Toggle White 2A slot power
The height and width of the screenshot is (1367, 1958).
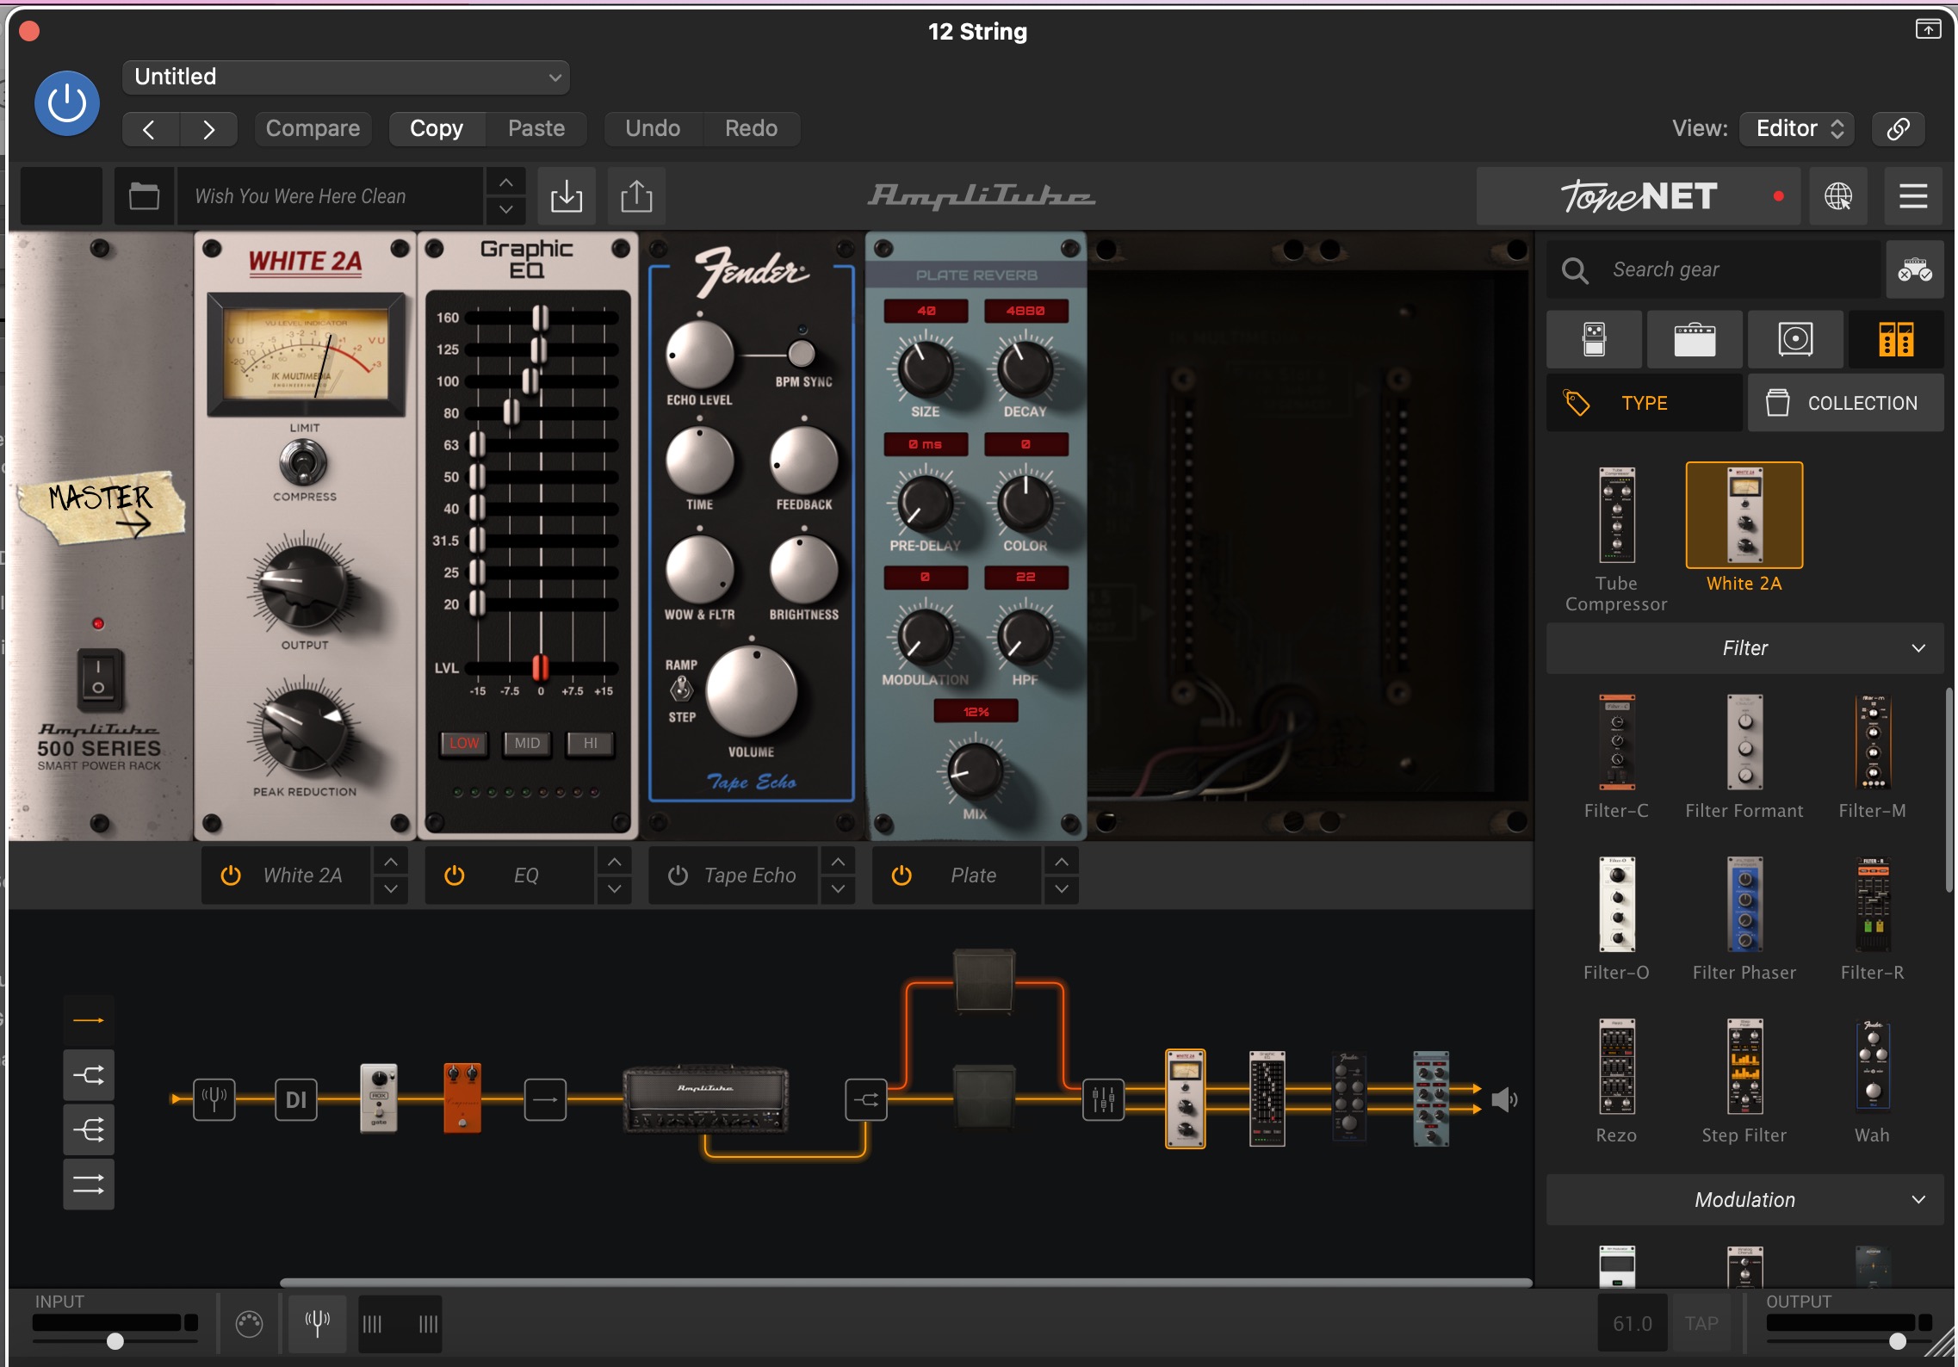pos(231,875)
